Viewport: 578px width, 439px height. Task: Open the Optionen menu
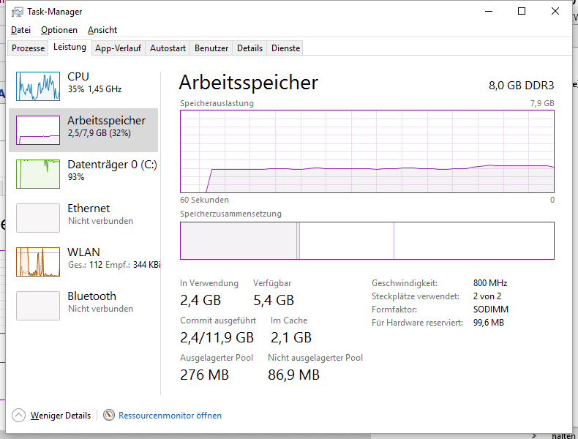59,30
